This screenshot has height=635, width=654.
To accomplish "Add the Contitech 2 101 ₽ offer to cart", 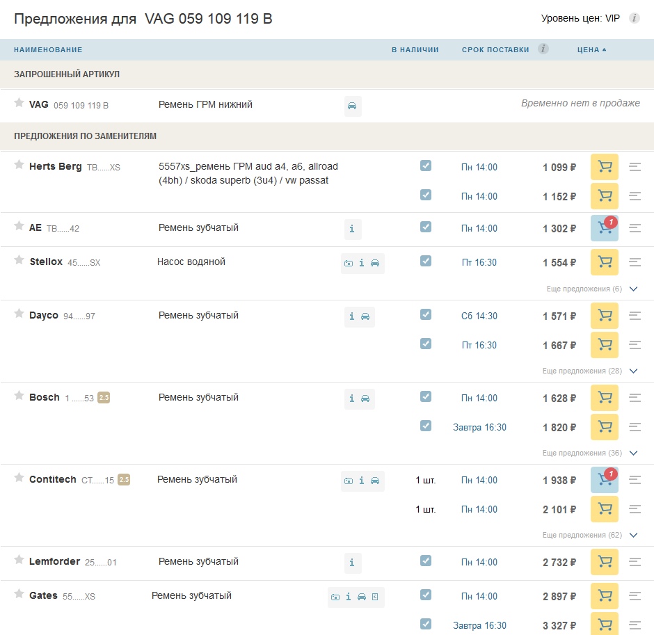I will [605, 509].
